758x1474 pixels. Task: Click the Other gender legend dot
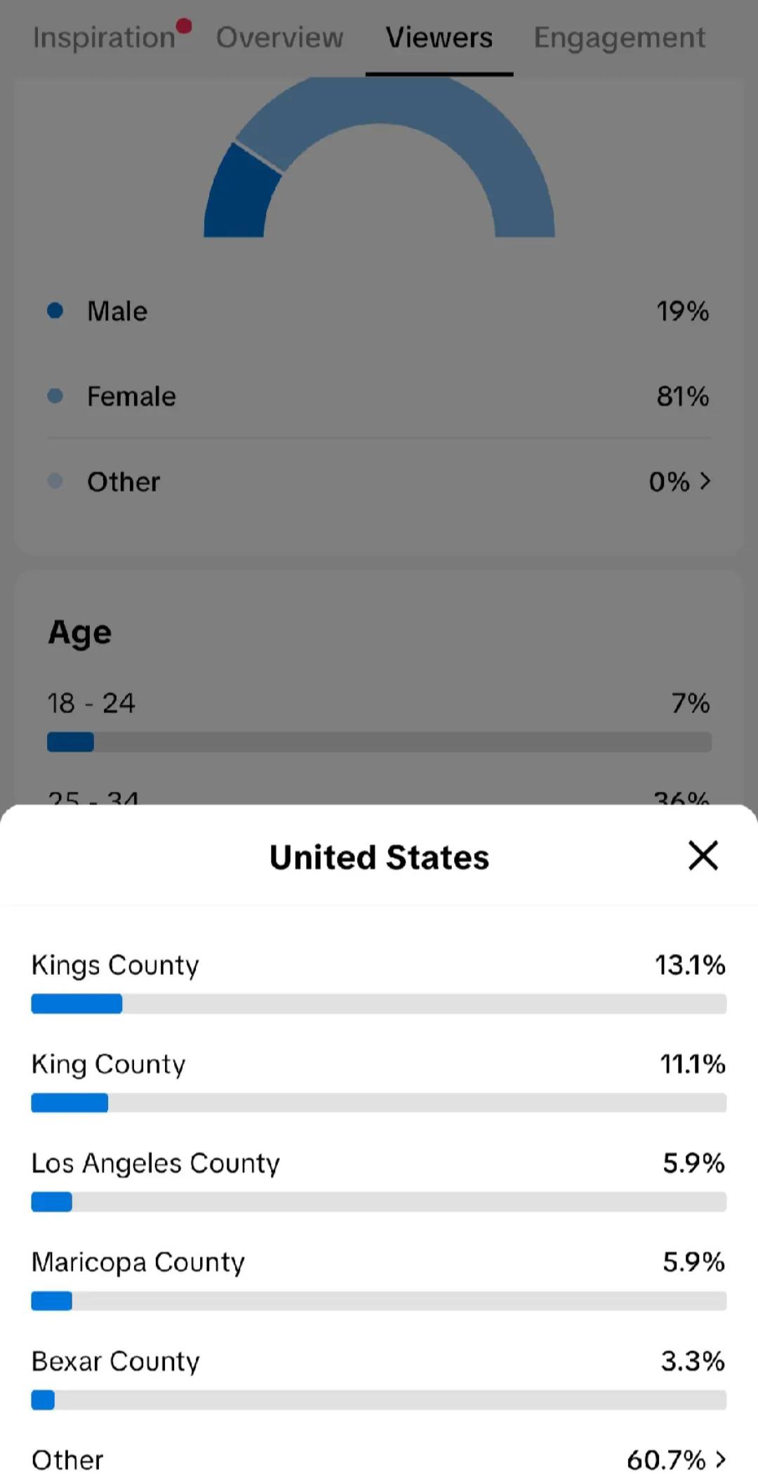click(x=55, y=481)
